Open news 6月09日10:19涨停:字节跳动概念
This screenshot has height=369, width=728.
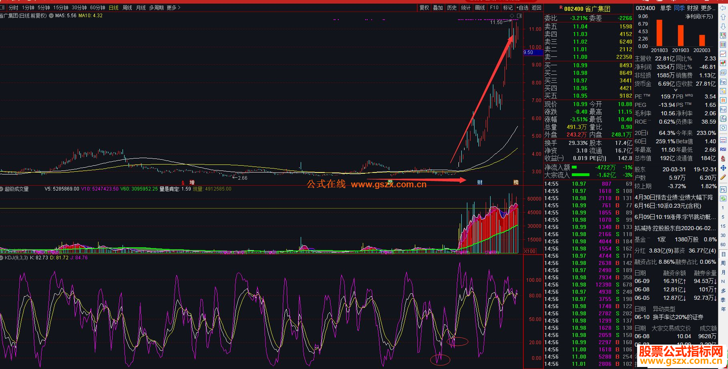coord(675,217)
